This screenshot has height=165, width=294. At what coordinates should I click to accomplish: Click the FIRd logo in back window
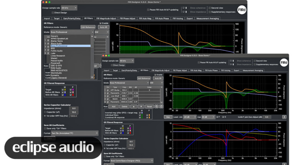point(242,10)
